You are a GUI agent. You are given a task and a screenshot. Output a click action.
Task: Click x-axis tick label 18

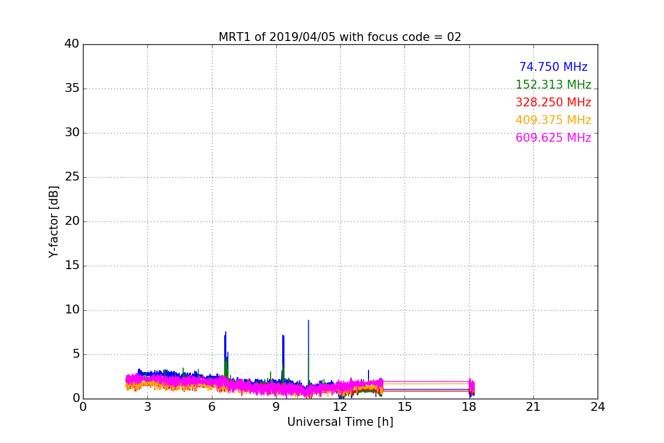(469, 407)
